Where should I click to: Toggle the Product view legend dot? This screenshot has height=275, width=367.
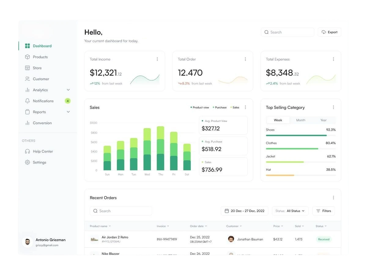point(191,107)
